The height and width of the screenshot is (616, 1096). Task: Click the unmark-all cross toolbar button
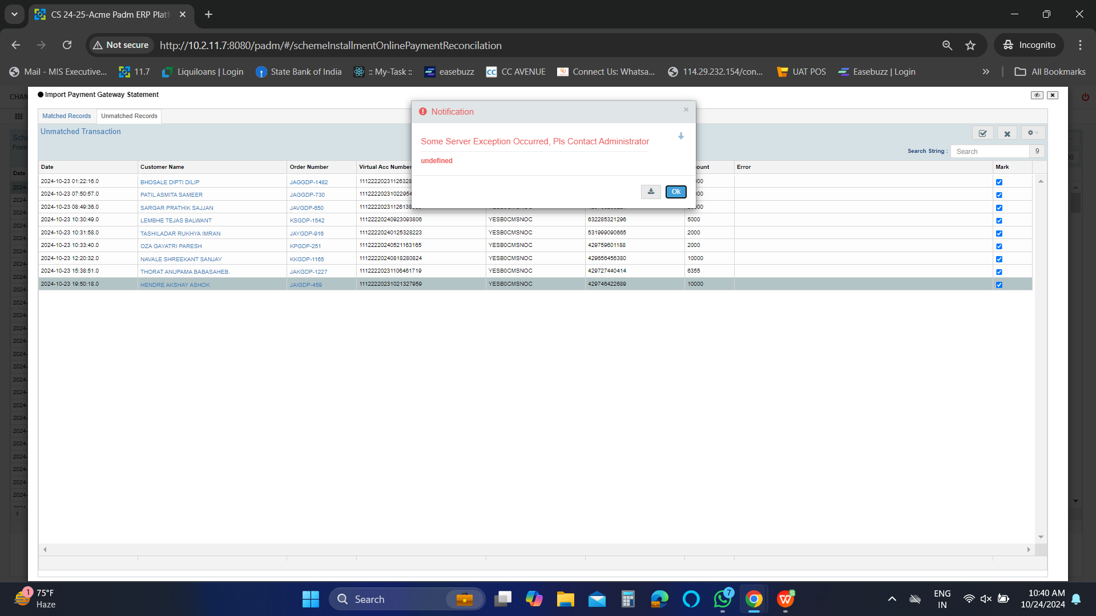coord(1007,133)
